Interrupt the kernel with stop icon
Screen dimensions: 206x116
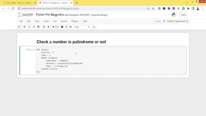[x=62, y=27]
